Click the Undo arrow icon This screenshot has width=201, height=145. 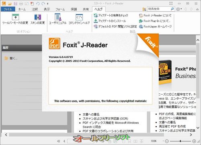pos(38,4)
